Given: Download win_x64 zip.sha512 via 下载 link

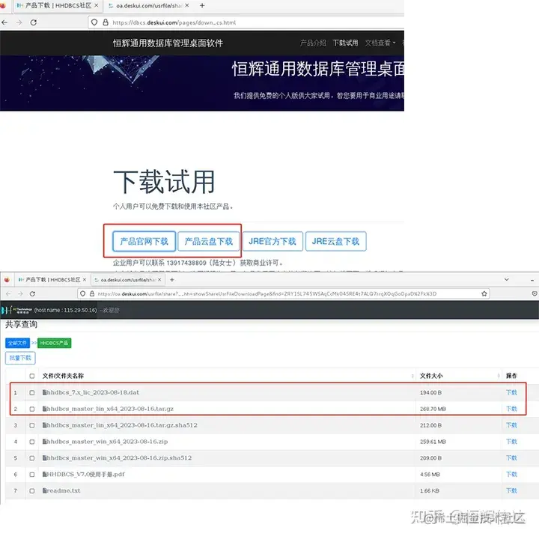Looking at the screenshot, I should point(511,458).
